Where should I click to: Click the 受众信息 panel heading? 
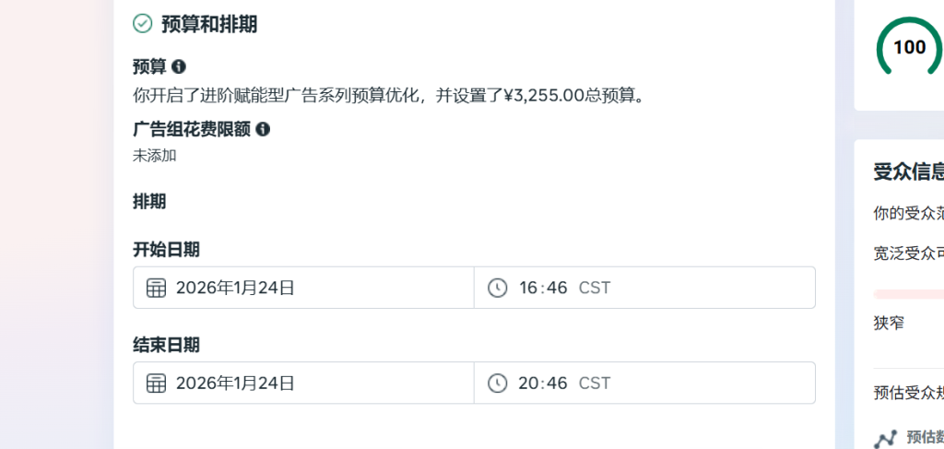(908, 171)
